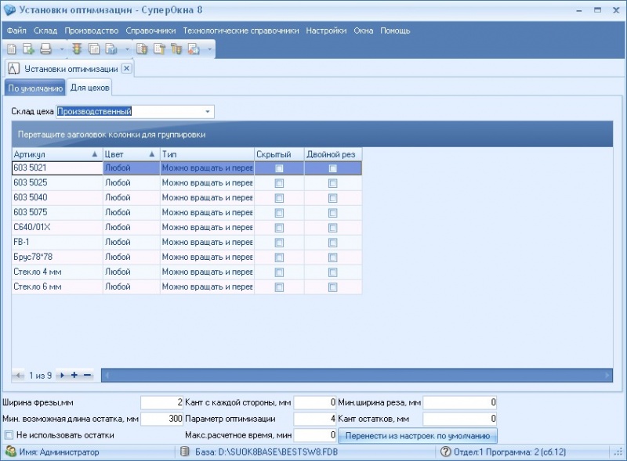Click the document with traffic light icon

142,49
